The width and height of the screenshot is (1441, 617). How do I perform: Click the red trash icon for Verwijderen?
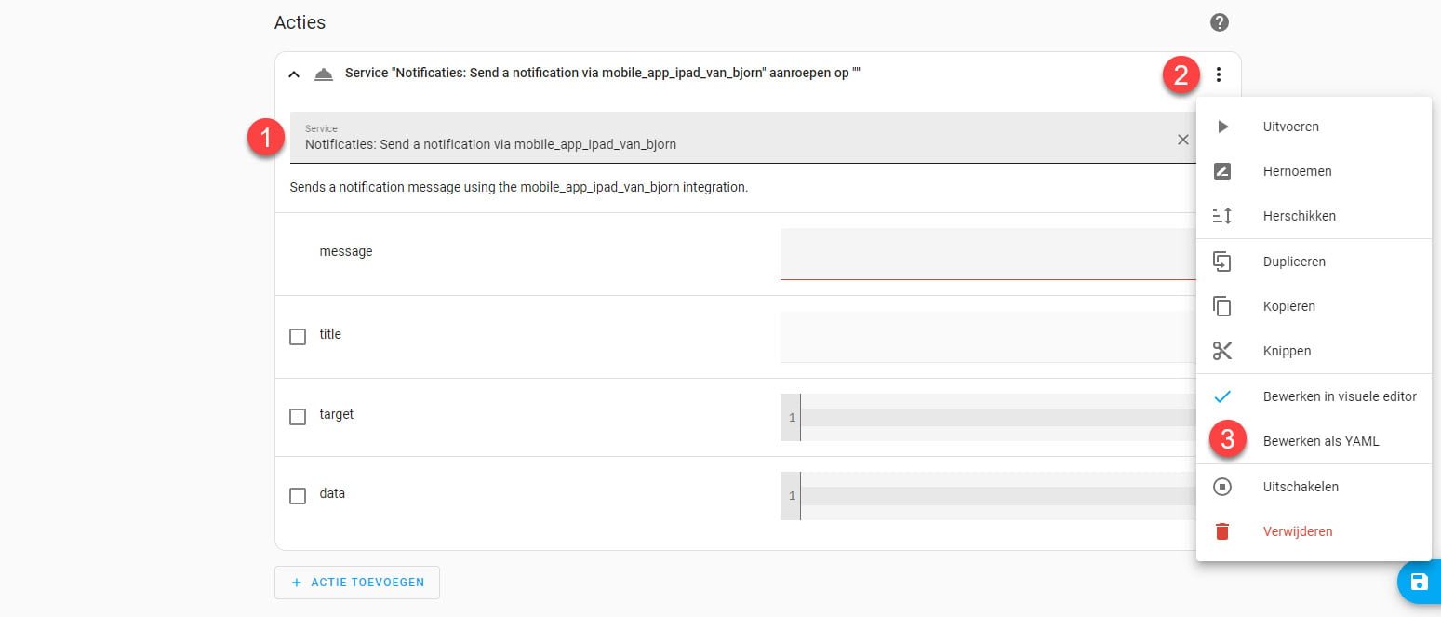coord(1222,531)
